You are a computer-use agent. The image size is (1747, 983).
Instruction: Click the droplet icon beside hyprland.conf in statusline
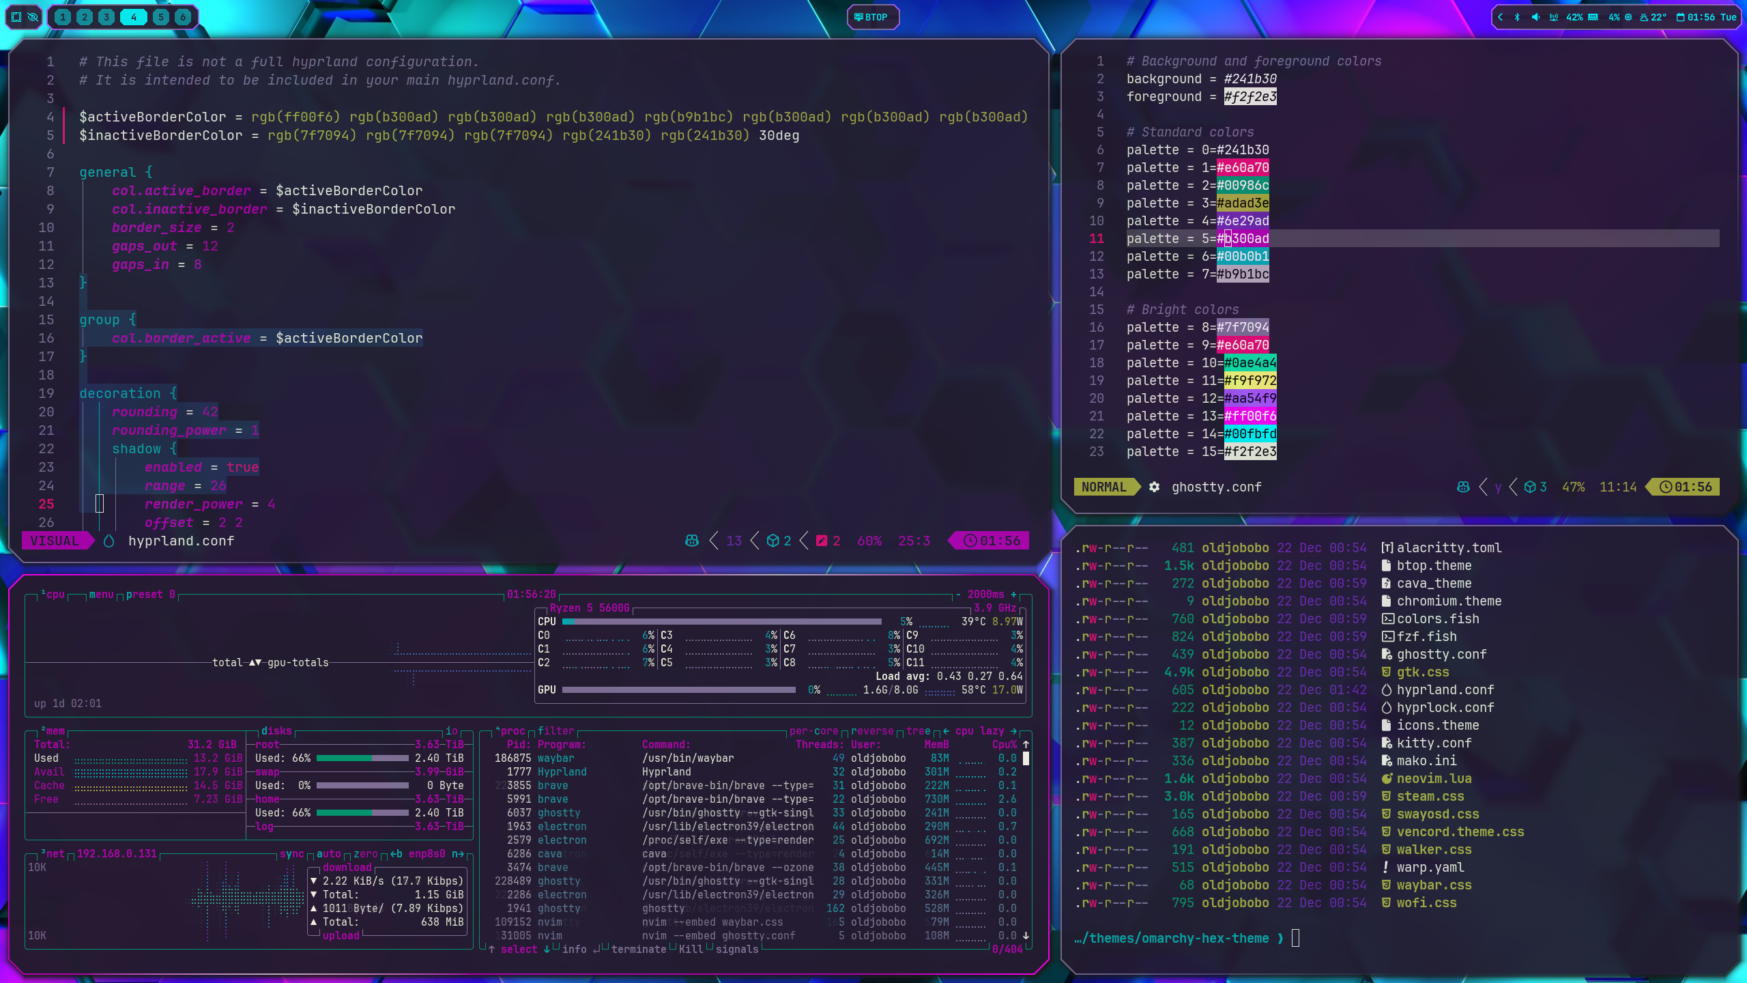pyautogui.click(x=109, y=541)
